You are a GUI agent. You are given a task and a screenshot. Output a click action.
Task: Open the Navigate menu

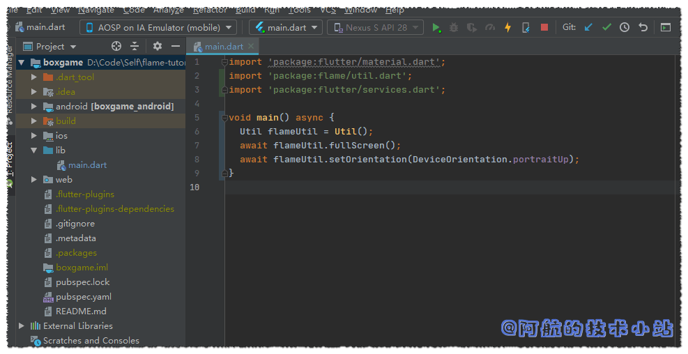tap(96, 10)
